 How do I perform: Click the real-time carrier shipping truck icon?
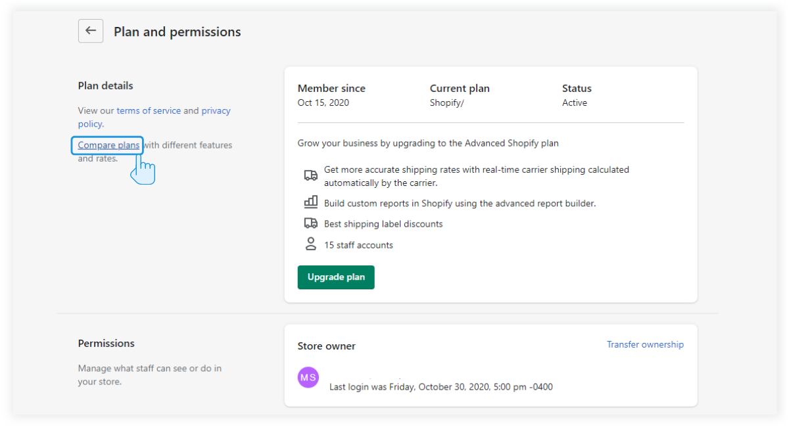[x=310, y=175]
